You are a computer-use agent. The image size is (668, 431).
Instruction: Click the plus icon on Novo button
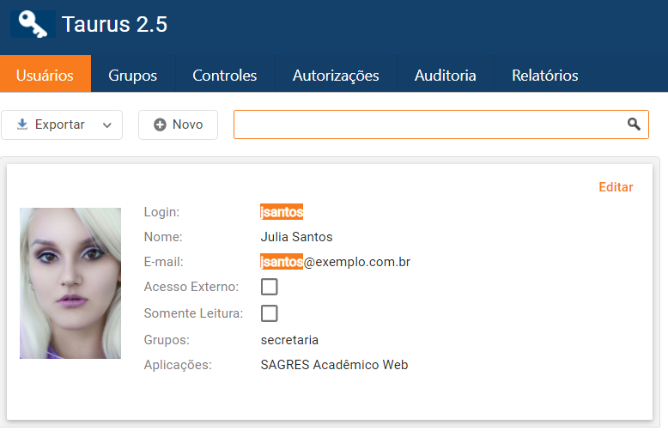click(x=160, y=124)
